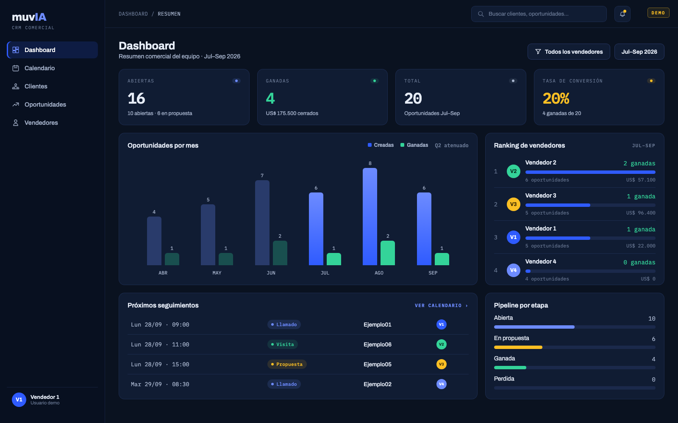The height and width of the screenshot is (423, 678).
Task: Click Vendedor 2 ranking progress bar
Action: pyautogui.click(x=590, y=172)
